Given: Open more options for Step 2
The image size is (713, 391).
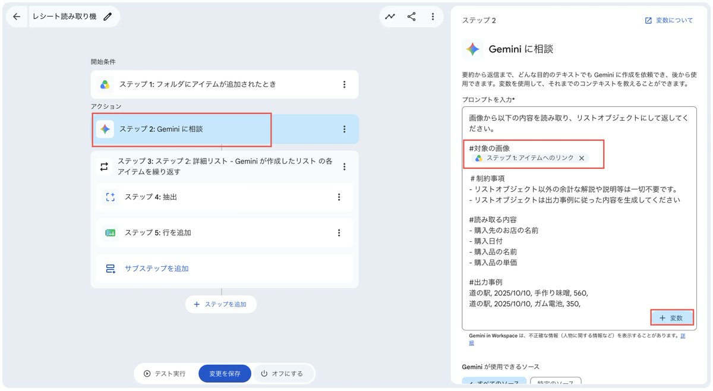Looking at the screenshot, I should point(344,129).
